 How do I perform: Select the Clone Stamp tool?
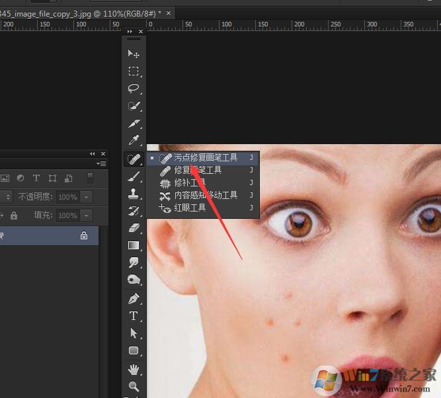(x=134, y=194)
